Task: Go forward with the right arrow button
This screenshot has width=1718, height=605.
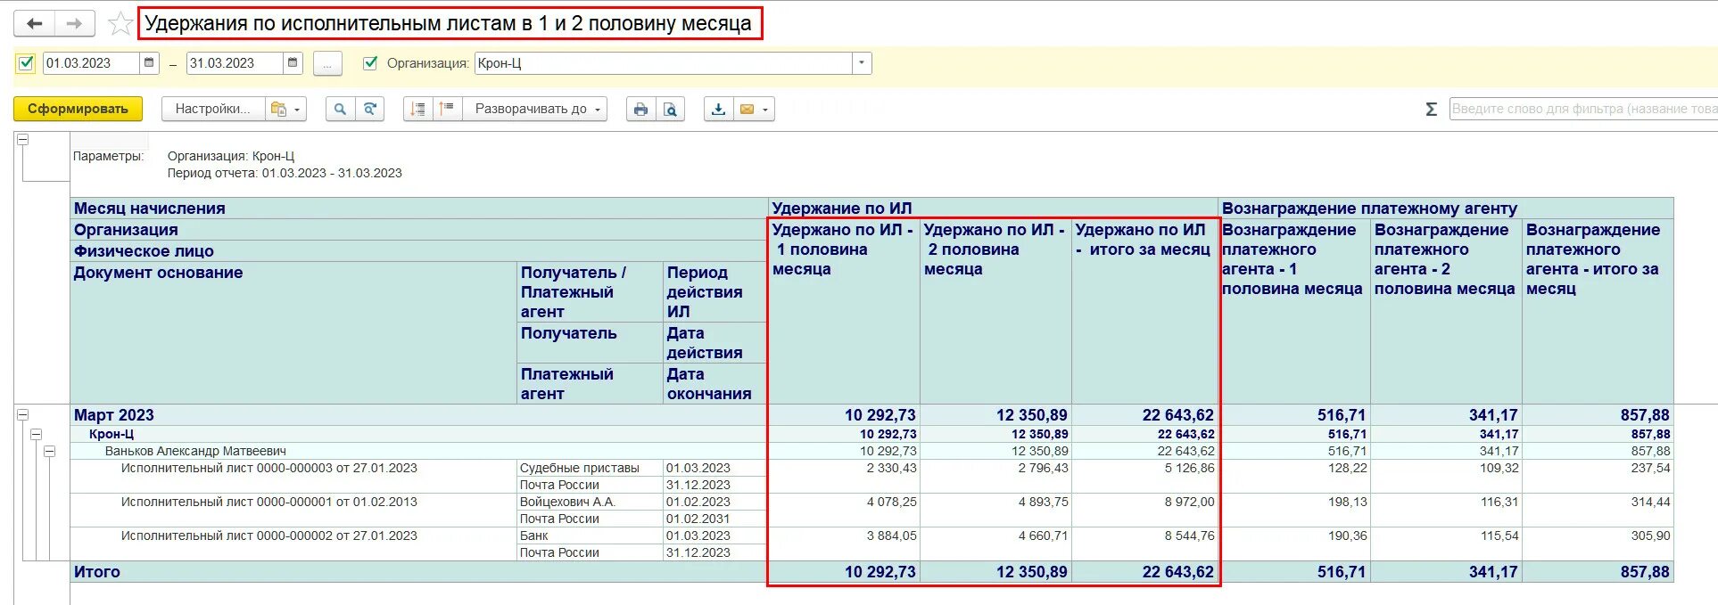Action: pos(75,23)
